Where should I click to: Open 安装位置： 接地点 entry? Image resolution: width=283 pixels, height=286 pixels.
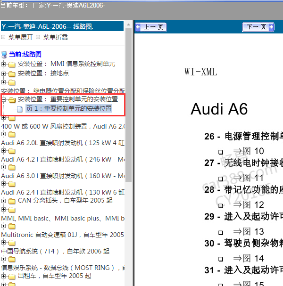tap(43, 73)
